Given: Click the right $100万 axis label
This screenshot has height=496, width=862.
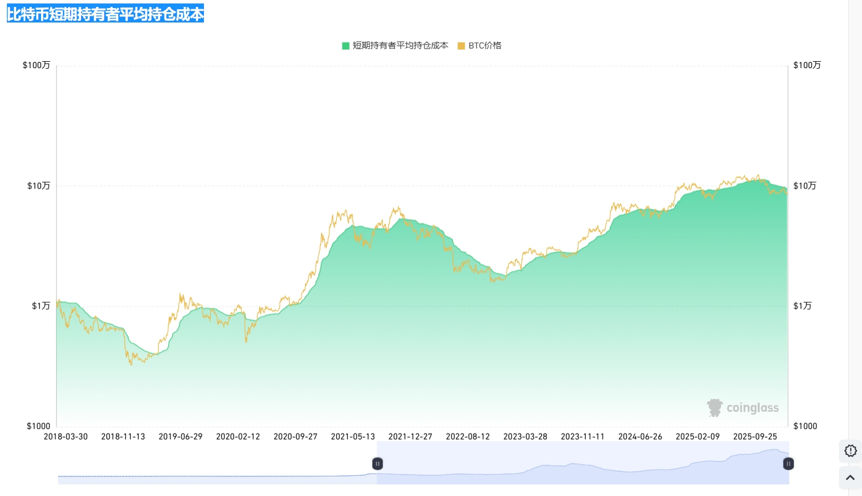Looking at the screenshot, I should [807, 65].
